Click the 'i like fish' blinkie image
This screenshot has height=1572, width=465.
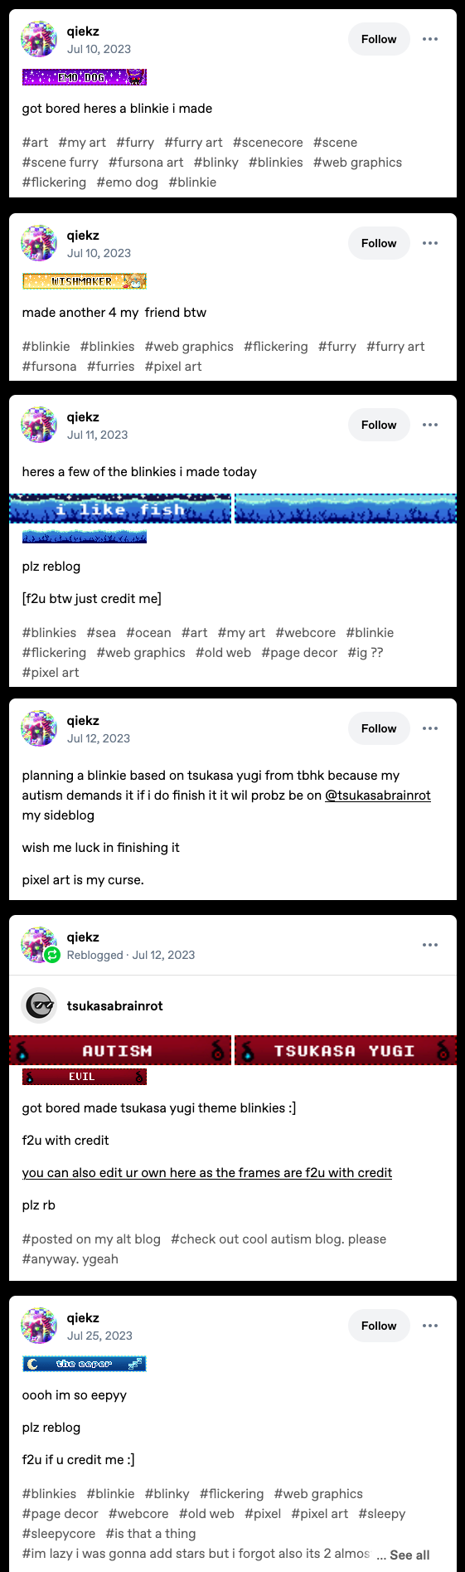point(120,509)
